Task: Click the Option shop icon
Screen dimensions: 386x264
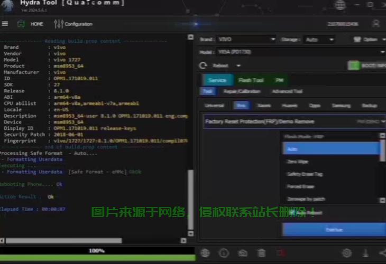Action: tap(357, 39)
